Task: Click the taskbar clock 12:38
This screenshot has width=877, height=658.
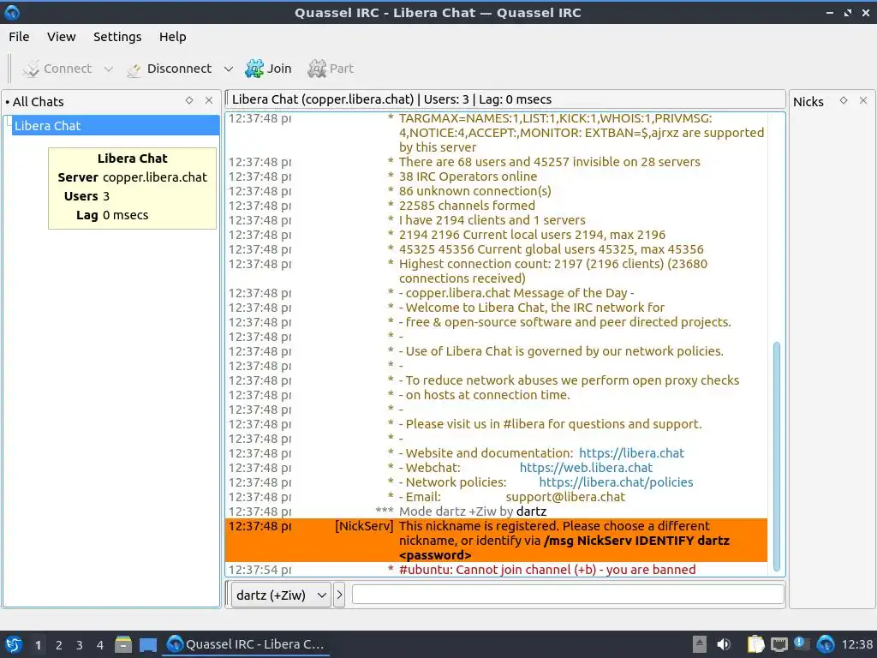Action: pyautogui.click(x=856, y=645)
